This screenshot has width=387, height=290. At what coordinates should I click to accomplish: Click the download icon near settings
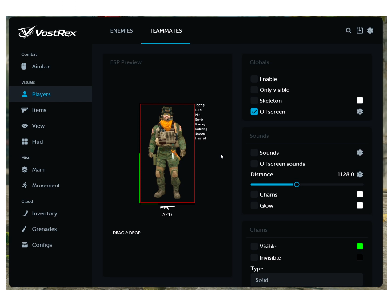(x=359, y=30)
